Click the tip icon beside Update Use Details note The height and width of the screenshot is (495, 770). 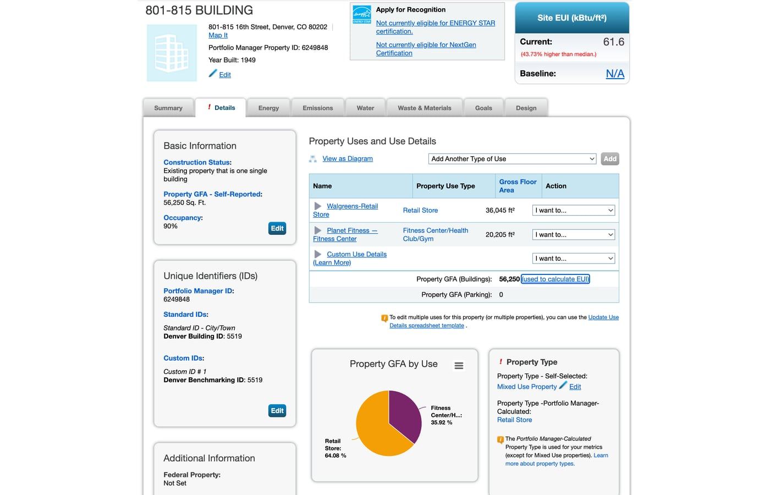(384, 318)
